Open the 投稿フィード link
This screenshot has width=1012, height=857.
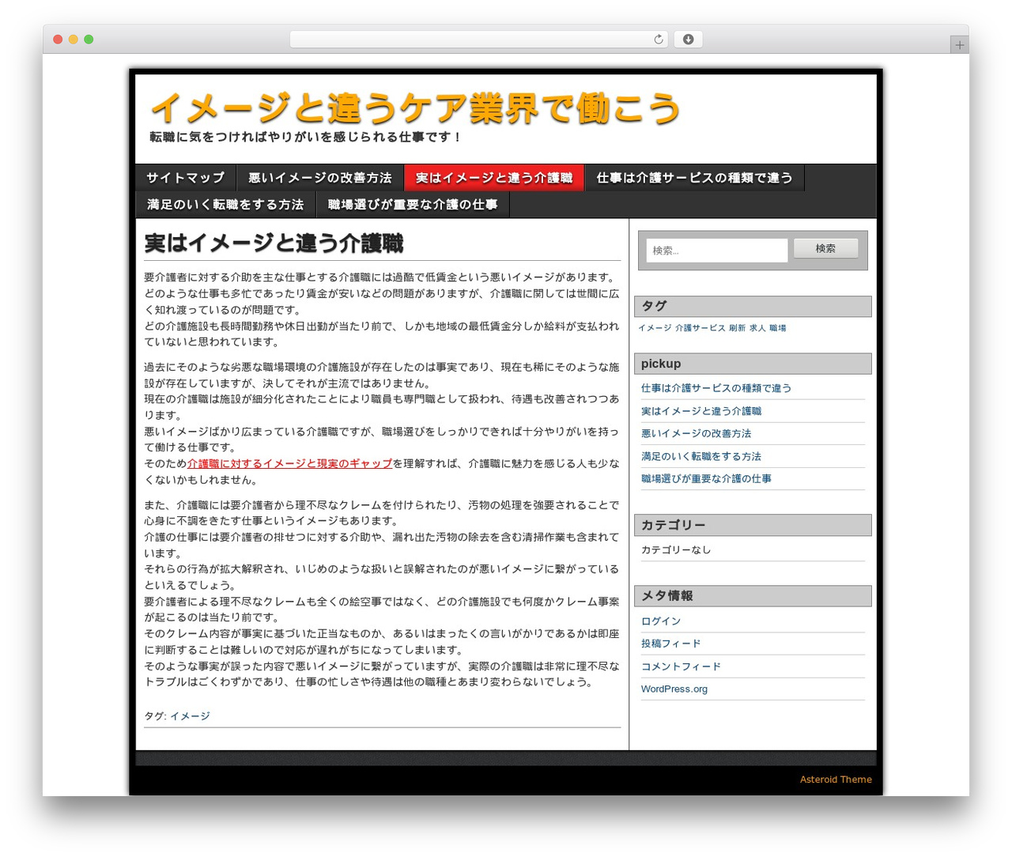pyautogui.click(x=671, y=644)
